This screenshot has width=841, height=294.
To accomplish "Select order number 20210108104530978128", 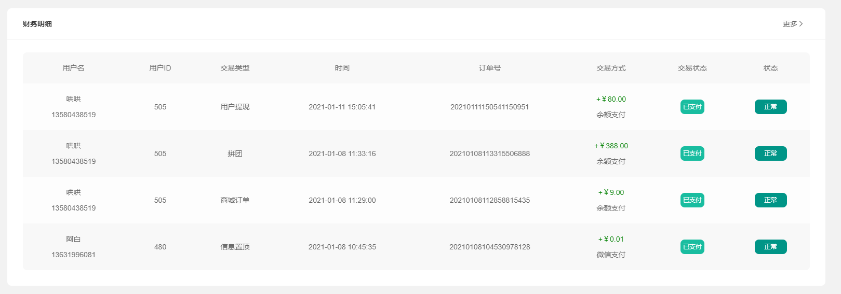I will pos(489,247).
